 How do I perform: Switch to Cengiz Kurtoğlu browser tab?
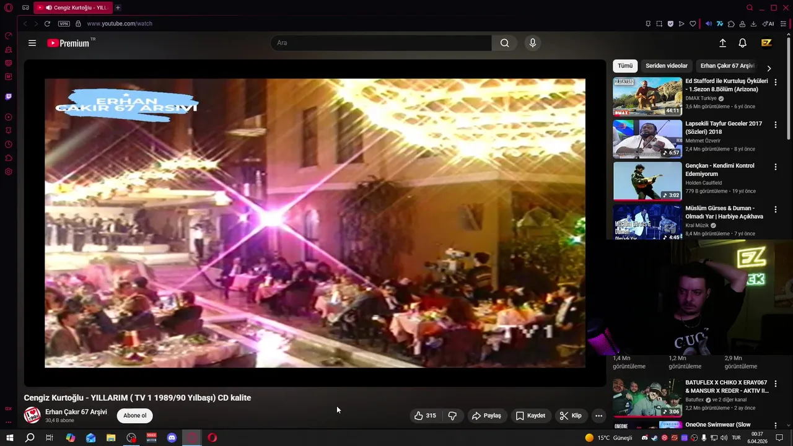[72, 7]
